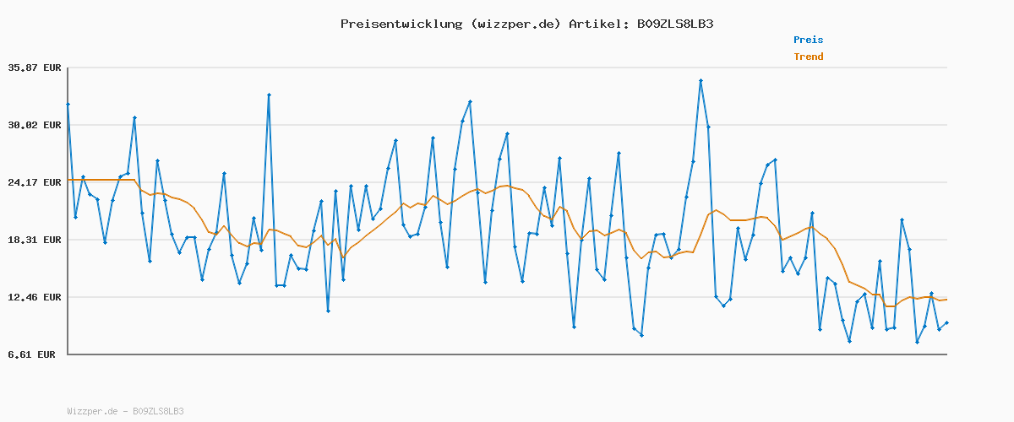Click the 35.87 EUR axis label
Viewport: 1014px width, 422px height.
pos(35,68)
